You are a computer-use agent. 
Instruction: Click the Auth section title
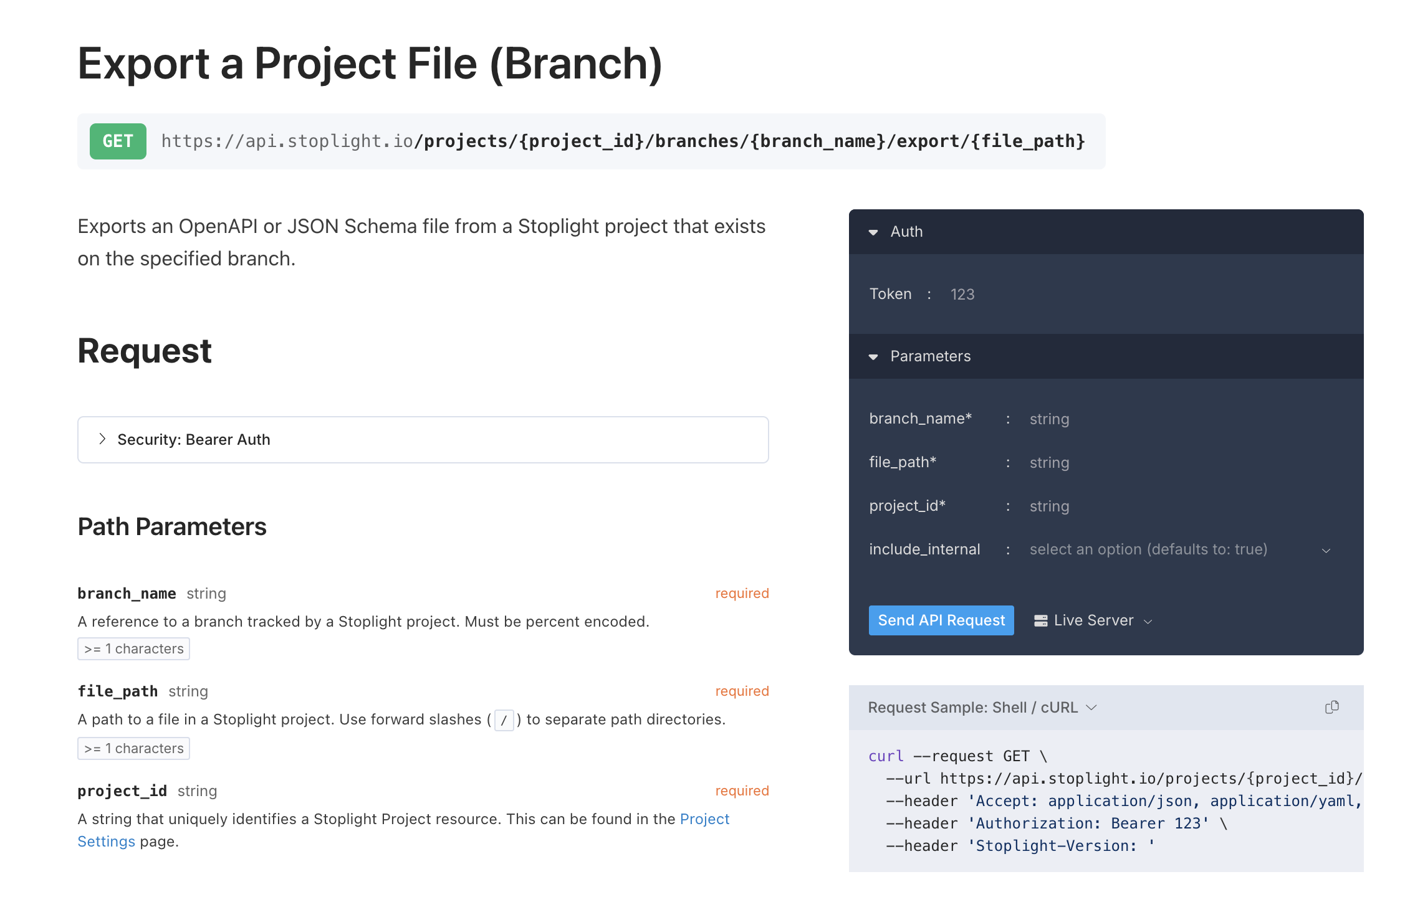point(906,232)
